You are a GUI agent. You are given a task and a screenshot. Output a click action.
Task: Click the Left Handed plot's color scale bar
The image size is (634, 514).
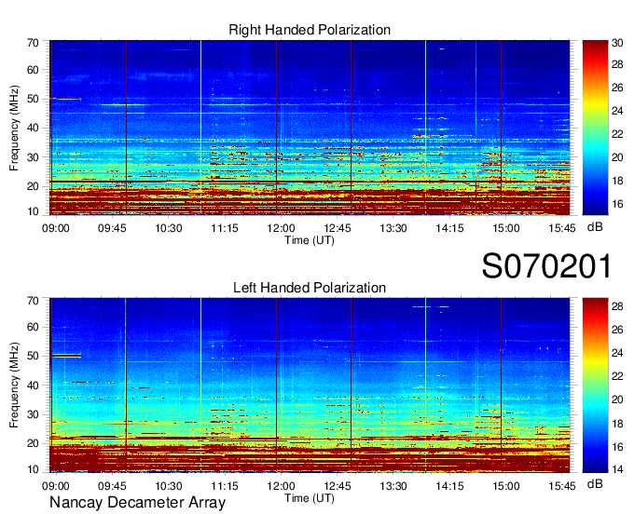coord(595,385)
